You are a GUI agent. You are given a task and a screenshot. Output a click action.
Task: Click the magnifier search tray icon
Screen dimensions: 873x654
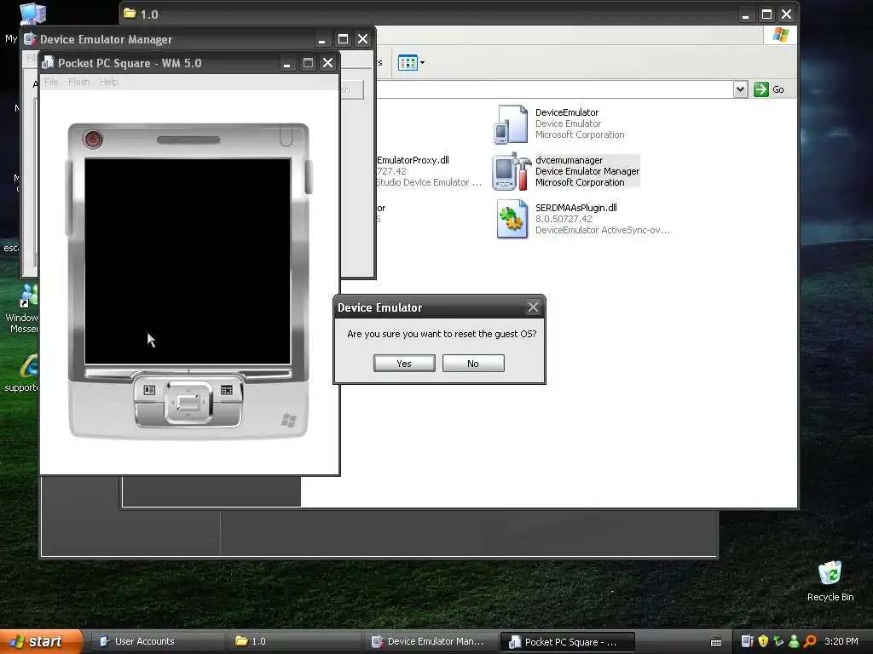tap(810, 641)
